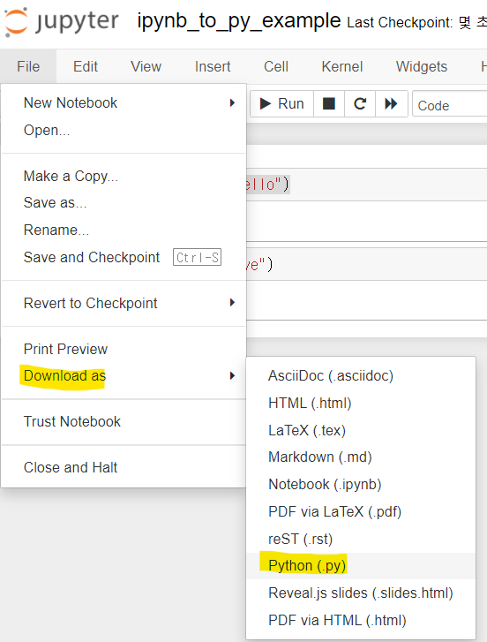Expand the Revert to Checkpoint submenu arrow
The image size is (487, 642).
tap(232, 303)
